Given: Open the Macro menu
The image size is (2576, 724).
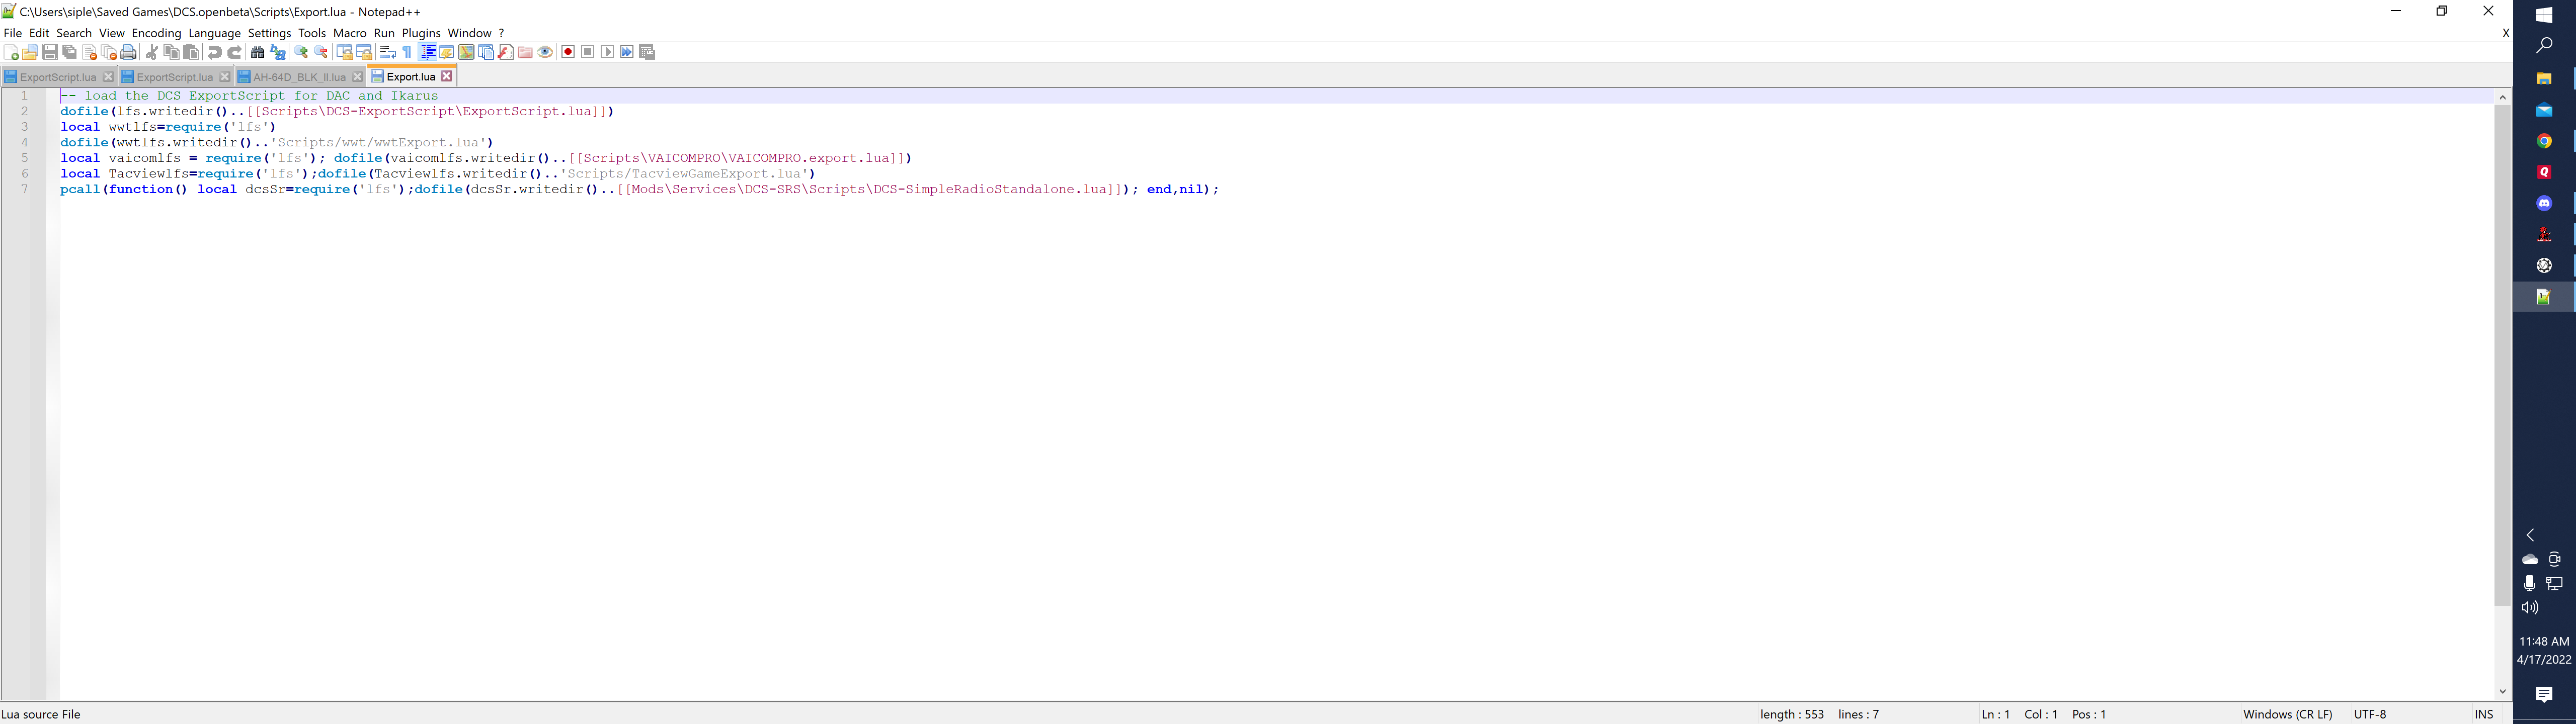Looking at the screenshot, I should [x=350, y=33].
